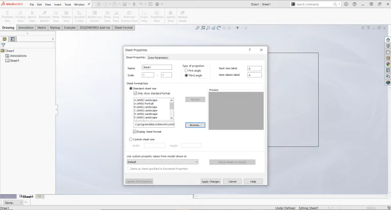The image size is (391, 210).
Task: Open the Help question mark in title bar
Action: coord(354,4)
